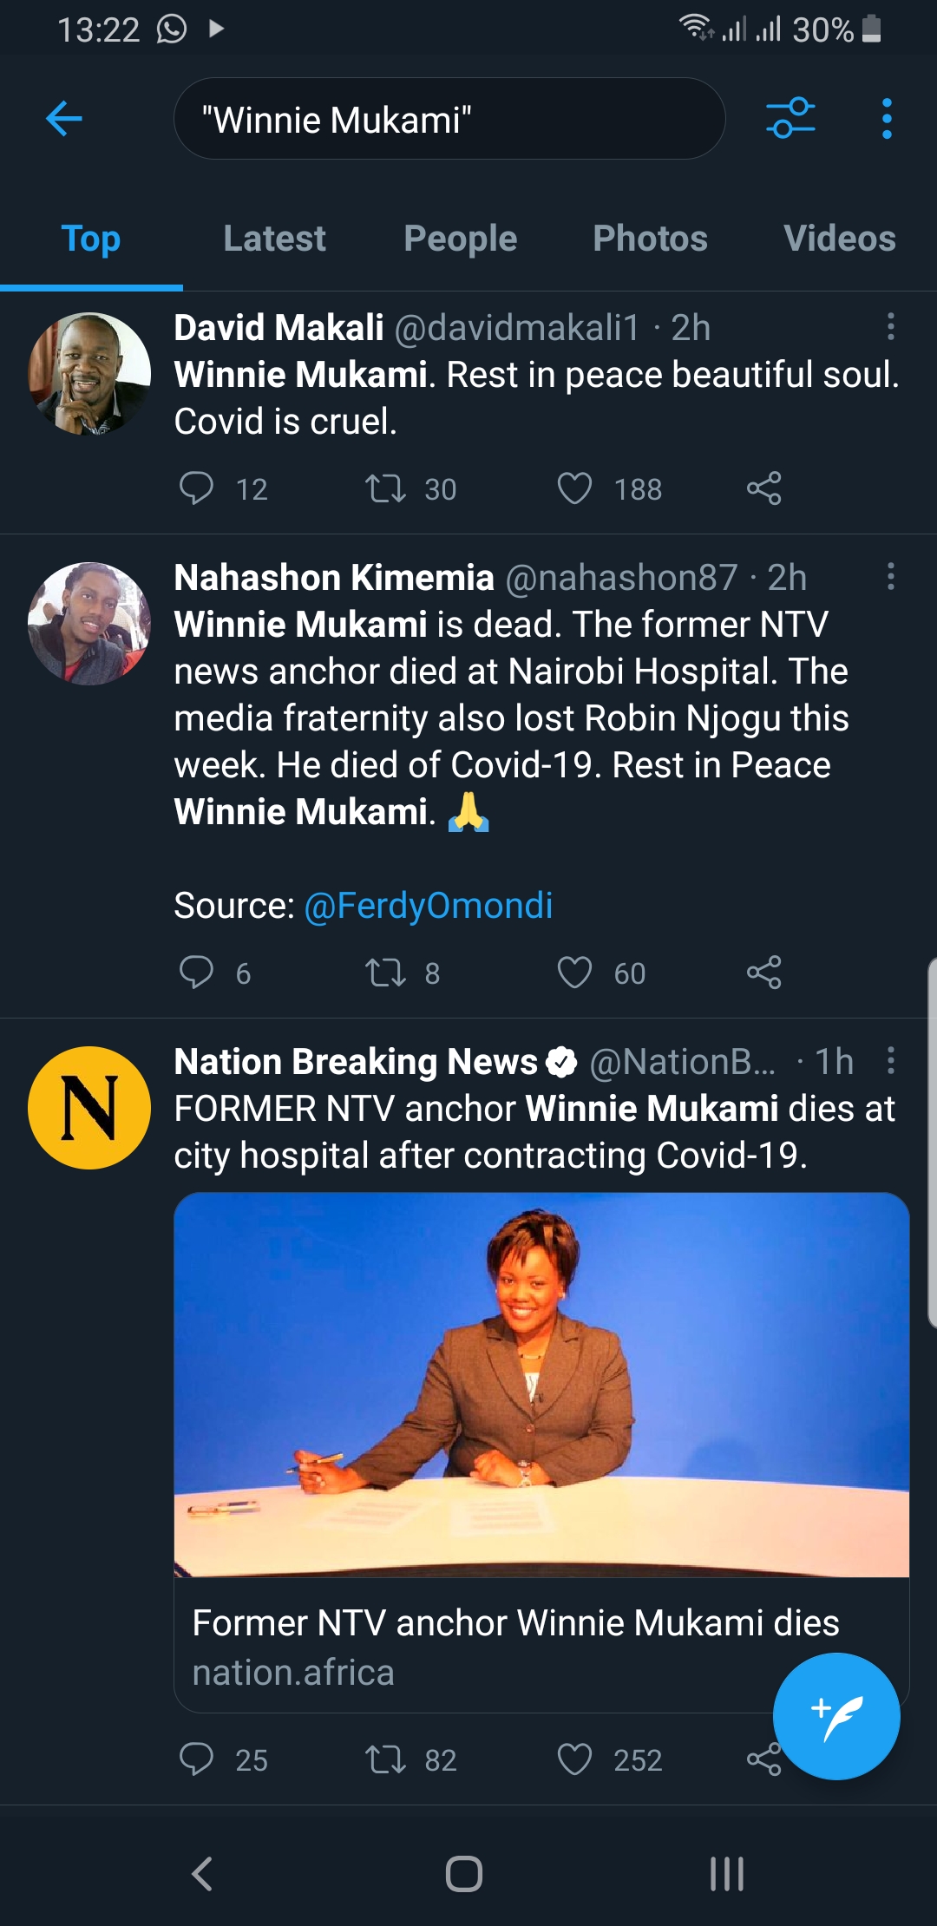937x1926 pixels.
Task: Tap the "Winnie Mukami" search field
Action: (449, 119)
